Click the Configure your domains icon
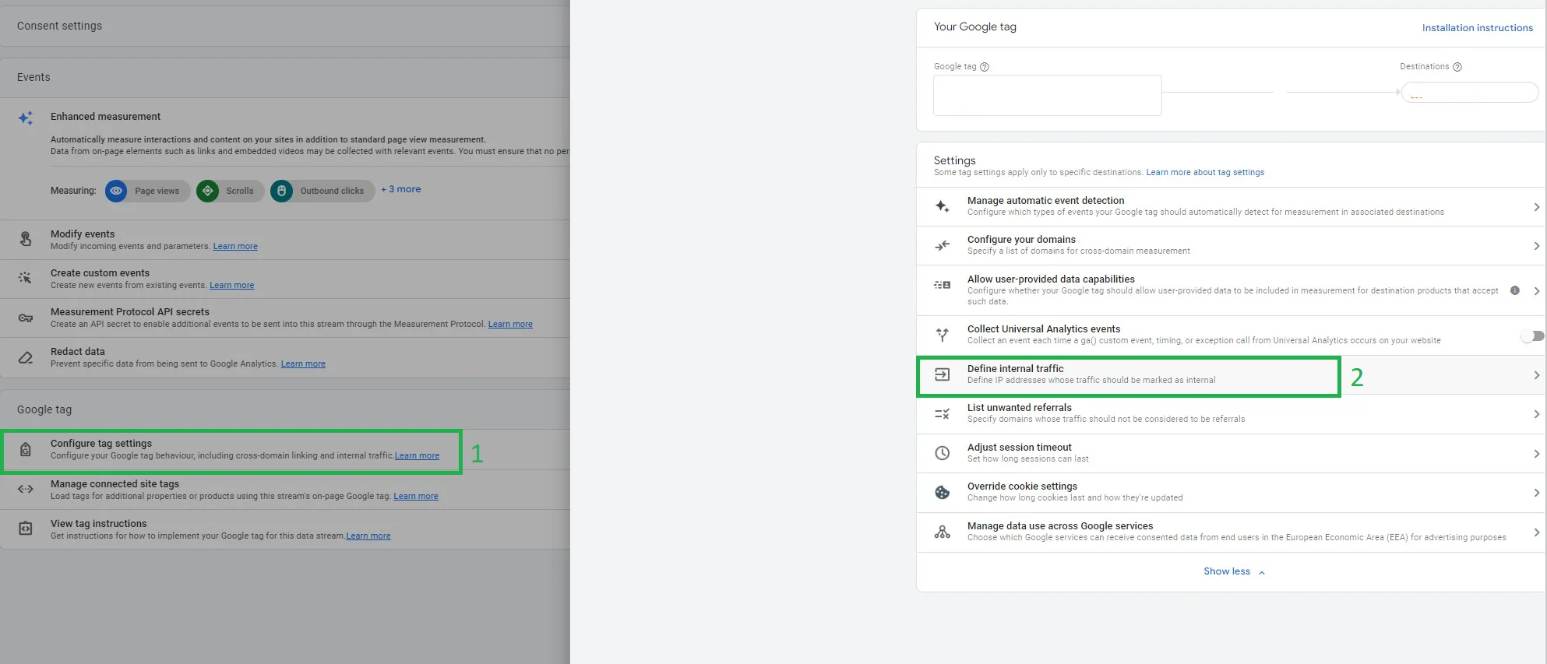 click(943, 245)
